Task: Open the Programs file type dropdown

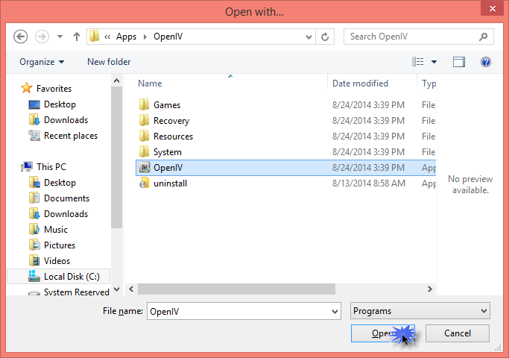Action: point(420,311)
